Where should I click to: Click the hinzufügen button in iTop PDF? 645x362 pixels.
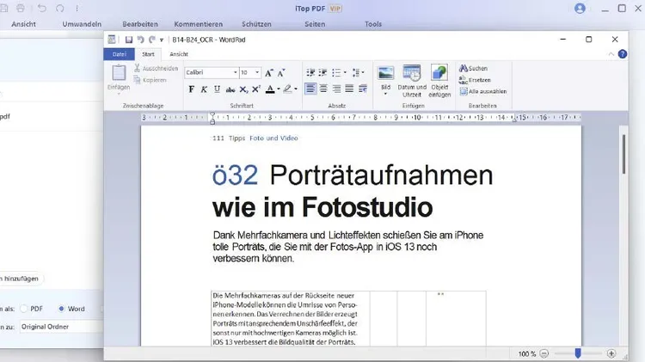[x=21, y=279]
